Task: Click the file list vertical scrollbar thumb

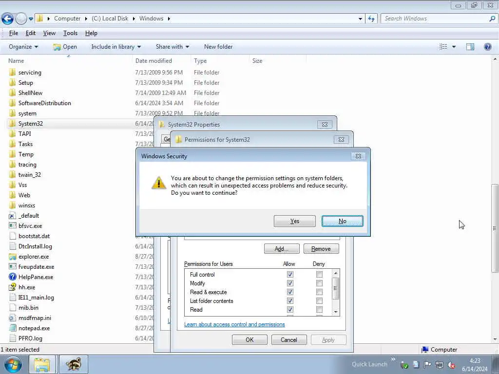Action: click(495, 228)
